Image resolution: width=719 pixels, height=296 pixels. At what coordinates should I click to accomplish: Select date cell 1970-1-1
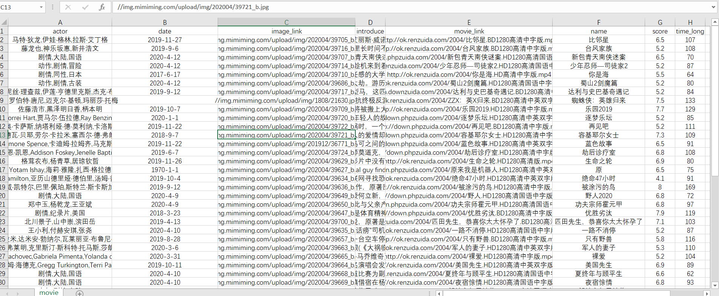pos(165,170)
